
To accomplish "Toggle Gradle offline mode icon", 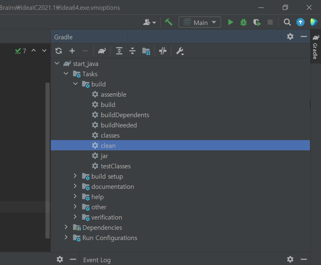I will coord(163,51).
